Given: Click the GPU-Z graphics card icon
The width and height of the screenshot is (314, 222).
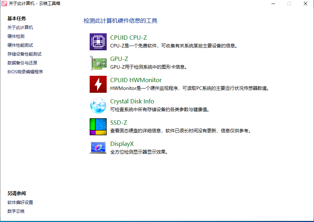Looking at the screenshot, I should [98, 63].
